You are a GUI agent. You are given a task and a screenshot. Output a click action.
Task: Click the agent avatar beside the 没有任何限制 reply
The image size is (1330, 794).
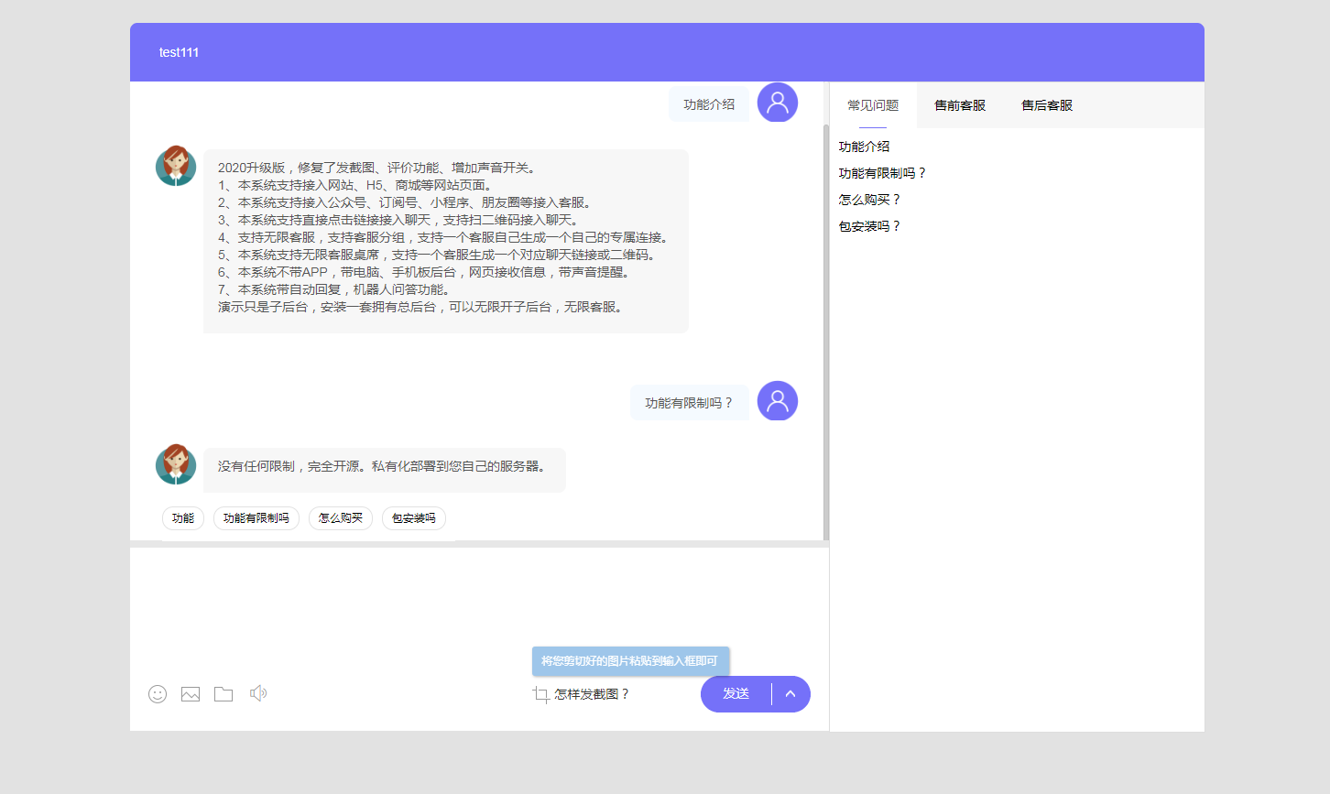tap(176, 464)
